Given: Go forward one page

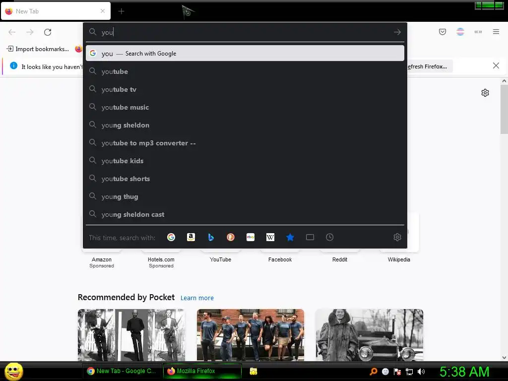Looking at the screenshot, I should click(30, 32).
